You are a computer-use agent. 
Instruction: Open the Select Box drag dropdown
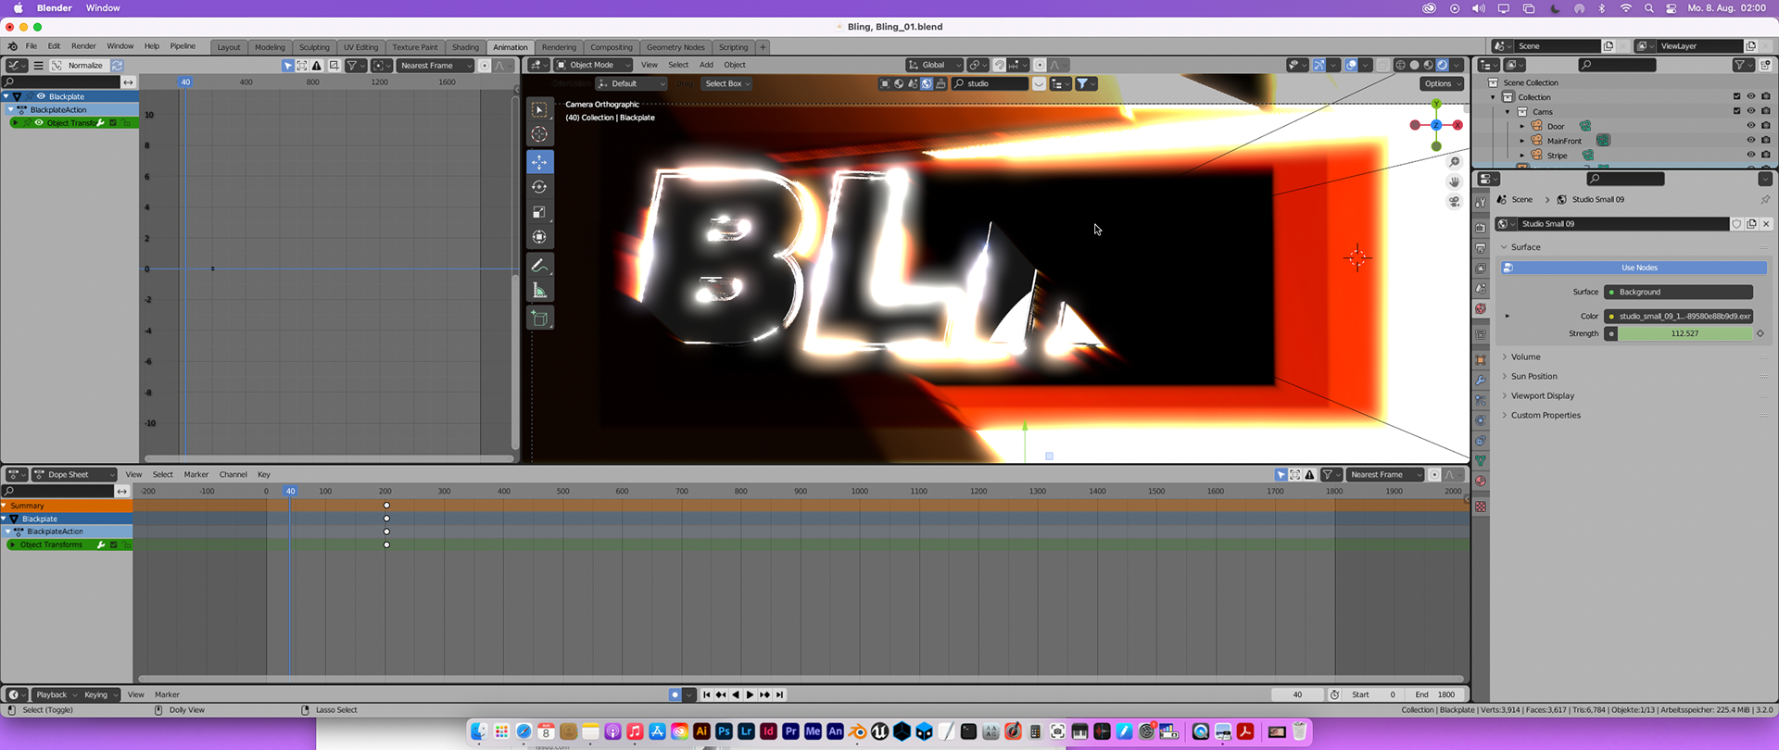pyautogui.click(x=726, y=83)
